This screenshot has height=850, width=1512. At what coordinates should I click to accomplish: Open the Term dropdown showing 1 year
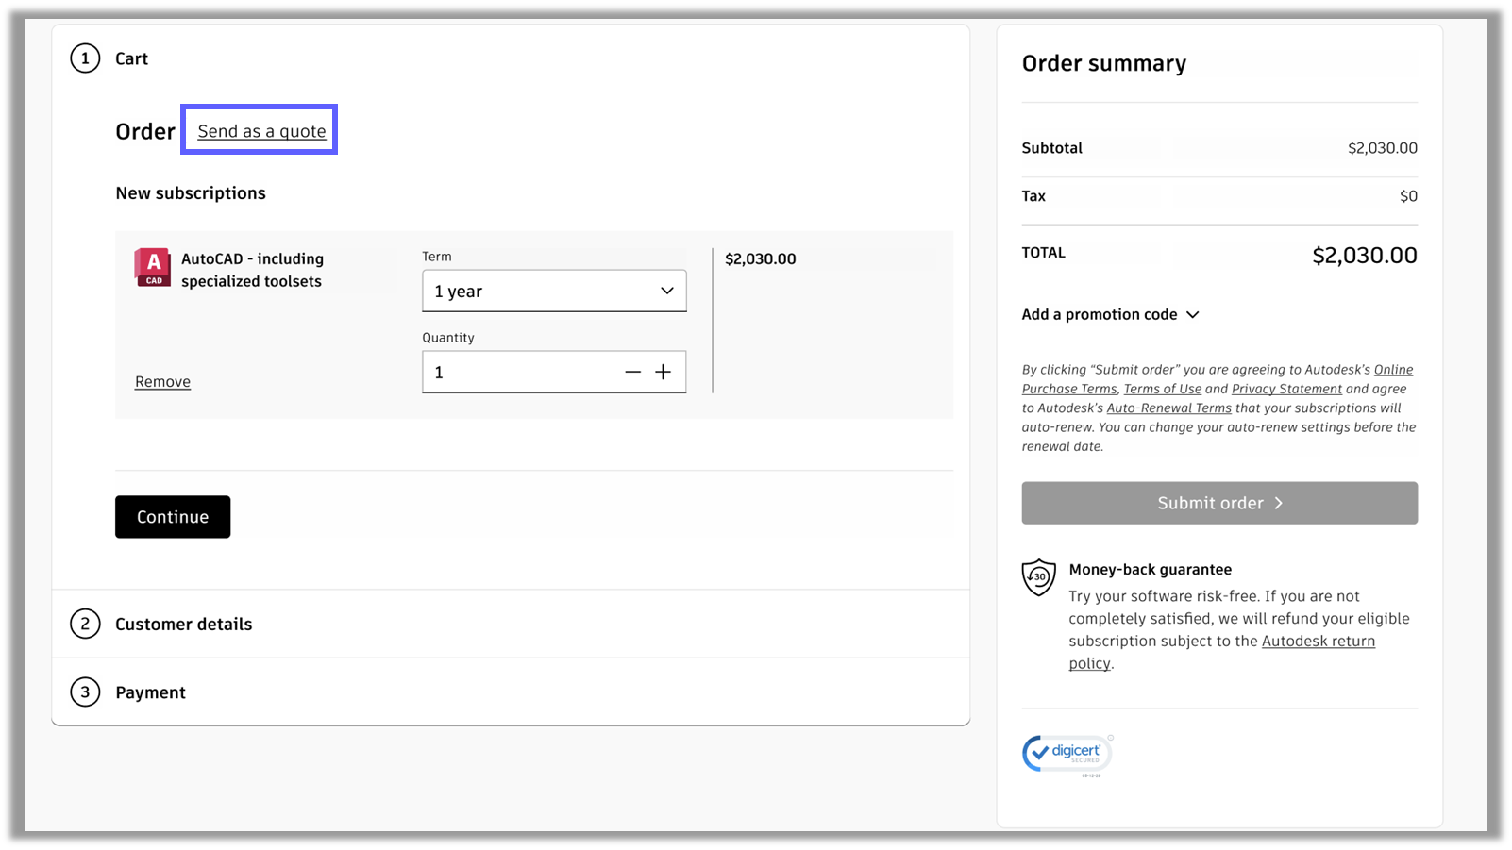click(x=554, y=292)
